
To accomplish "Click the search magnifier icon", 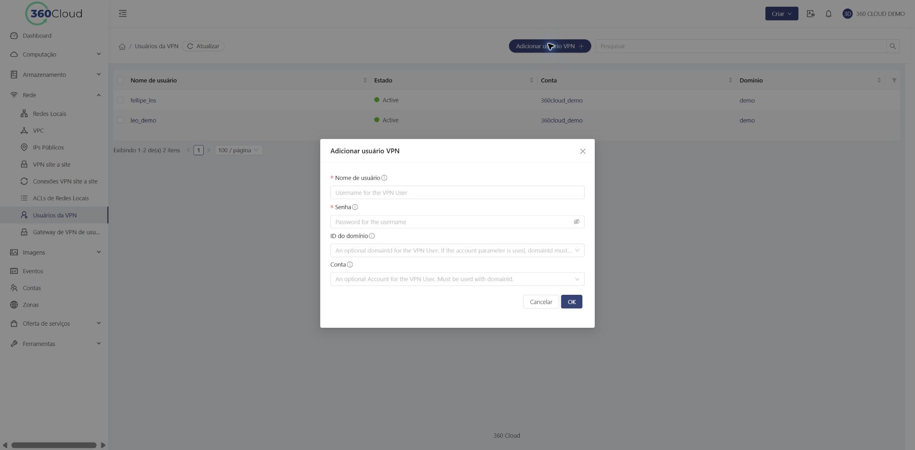I will pos(893,46).
